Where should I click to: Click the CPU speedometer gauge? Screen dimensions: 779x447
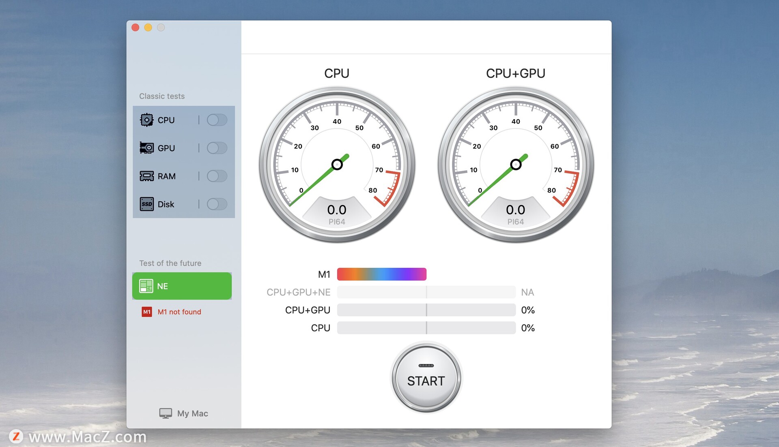337,165
